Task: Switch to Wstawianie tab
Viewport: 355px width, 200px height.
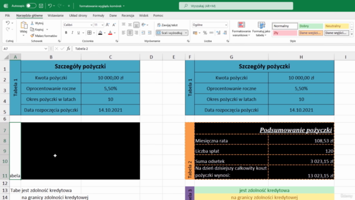Action: click(x=55, y=16)
